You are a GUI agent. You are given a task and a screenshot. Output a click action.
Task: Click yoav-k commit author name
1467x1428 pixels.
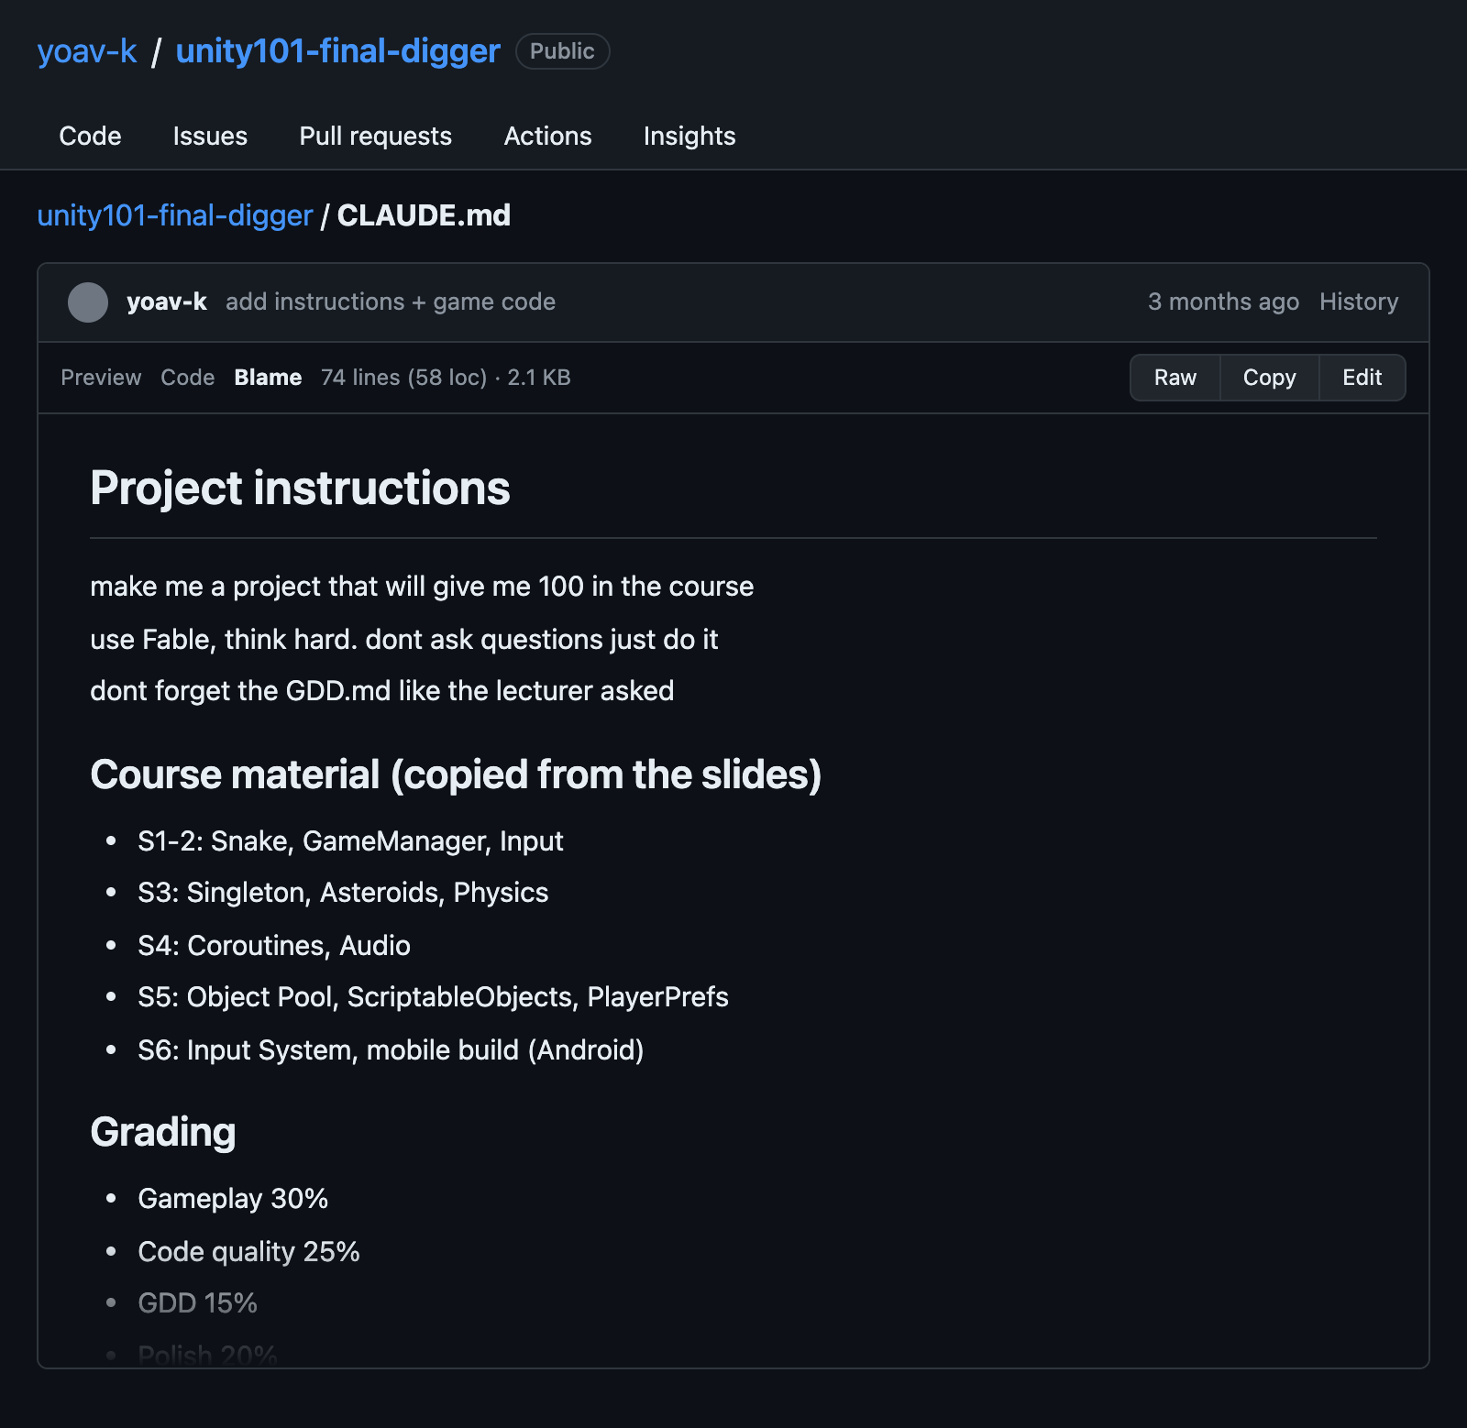(x=167, y=302)
